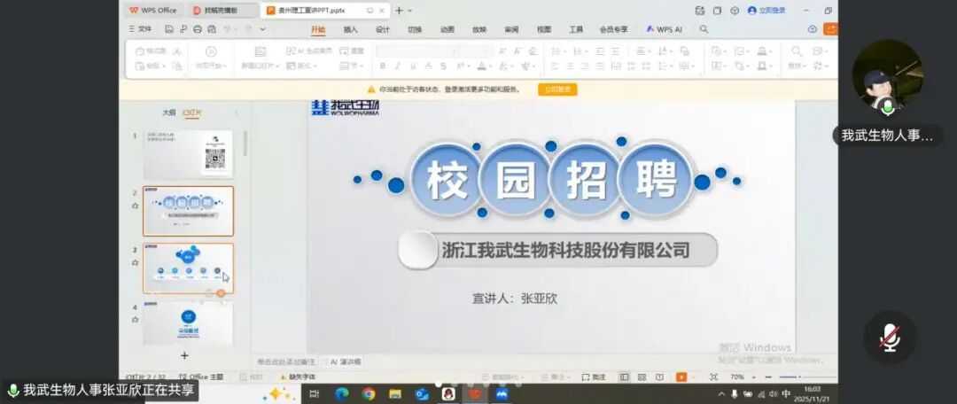Select slide 4 thumbnail in panel
The image size is (957, 404).
[189, 323]
